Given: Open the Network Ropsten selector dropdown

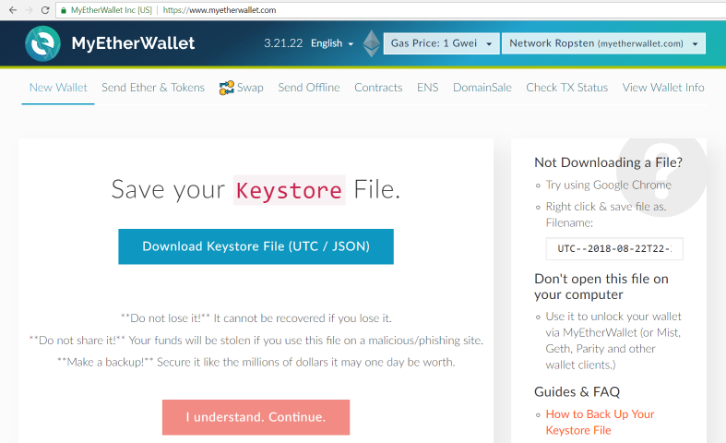Looking at the screenshot, I should [x=603, y=43].
